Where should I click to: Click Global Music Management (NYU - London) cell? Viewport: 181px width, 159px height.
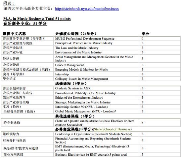coord(96,111)
